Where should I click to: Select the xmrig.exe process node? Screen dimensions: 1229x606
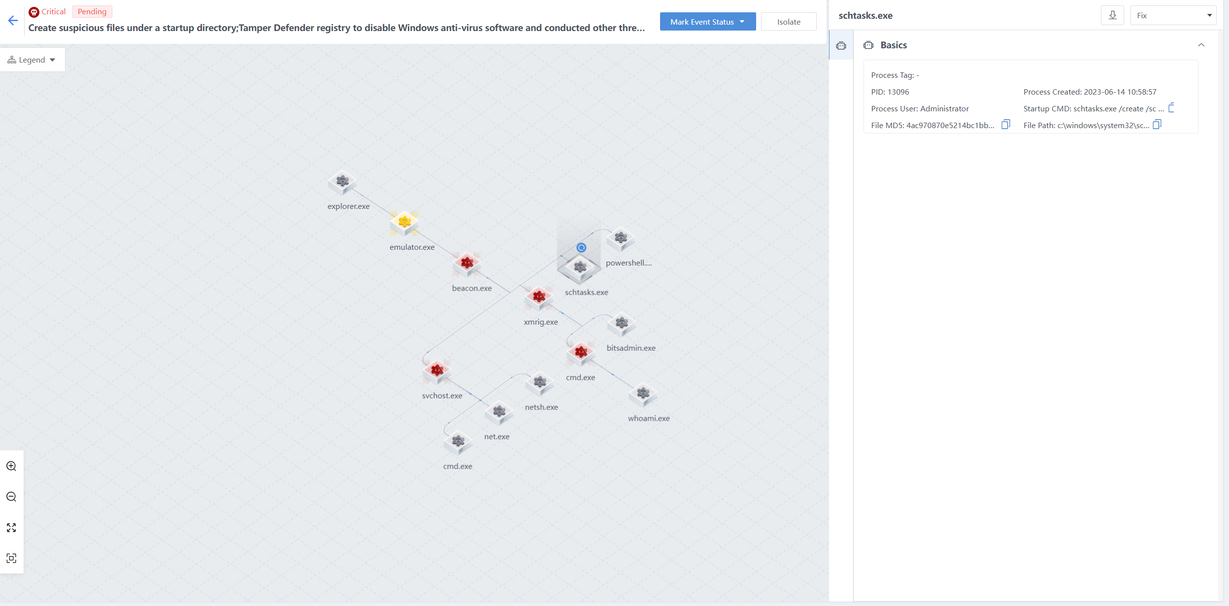pos(539,297)
